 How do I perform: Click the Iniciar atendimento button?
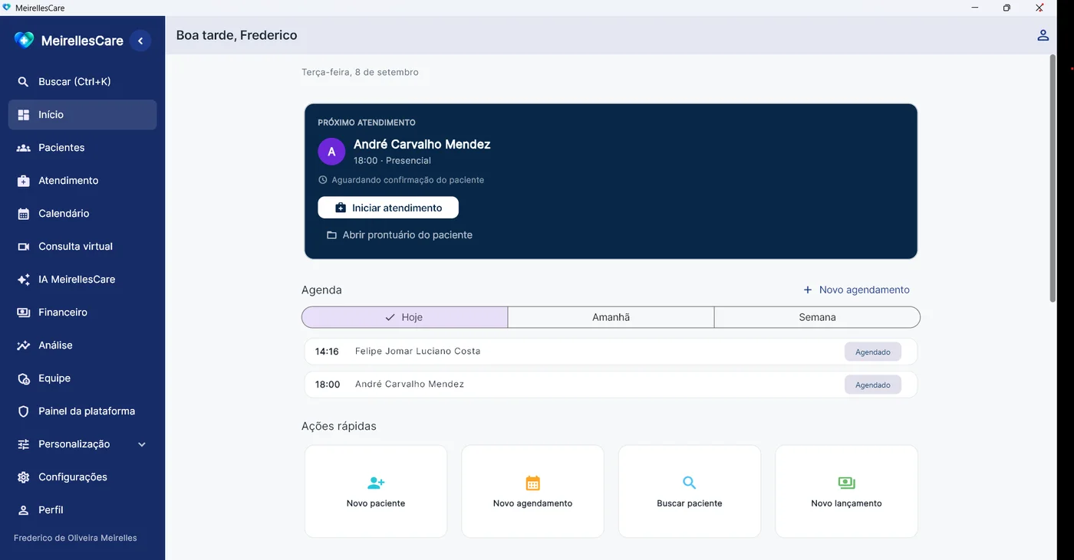coord(388,208)
